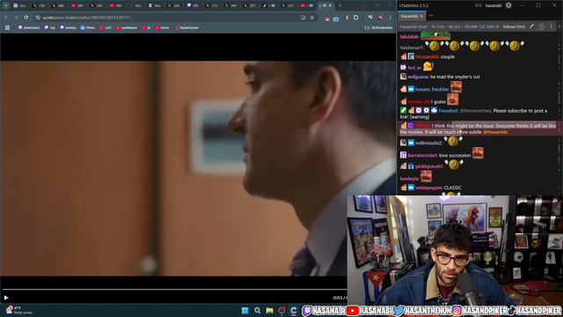This screenshot has width=563, height=317.
Task: Open the Chatterino icon in the taskbar
Action: point(294,311)
